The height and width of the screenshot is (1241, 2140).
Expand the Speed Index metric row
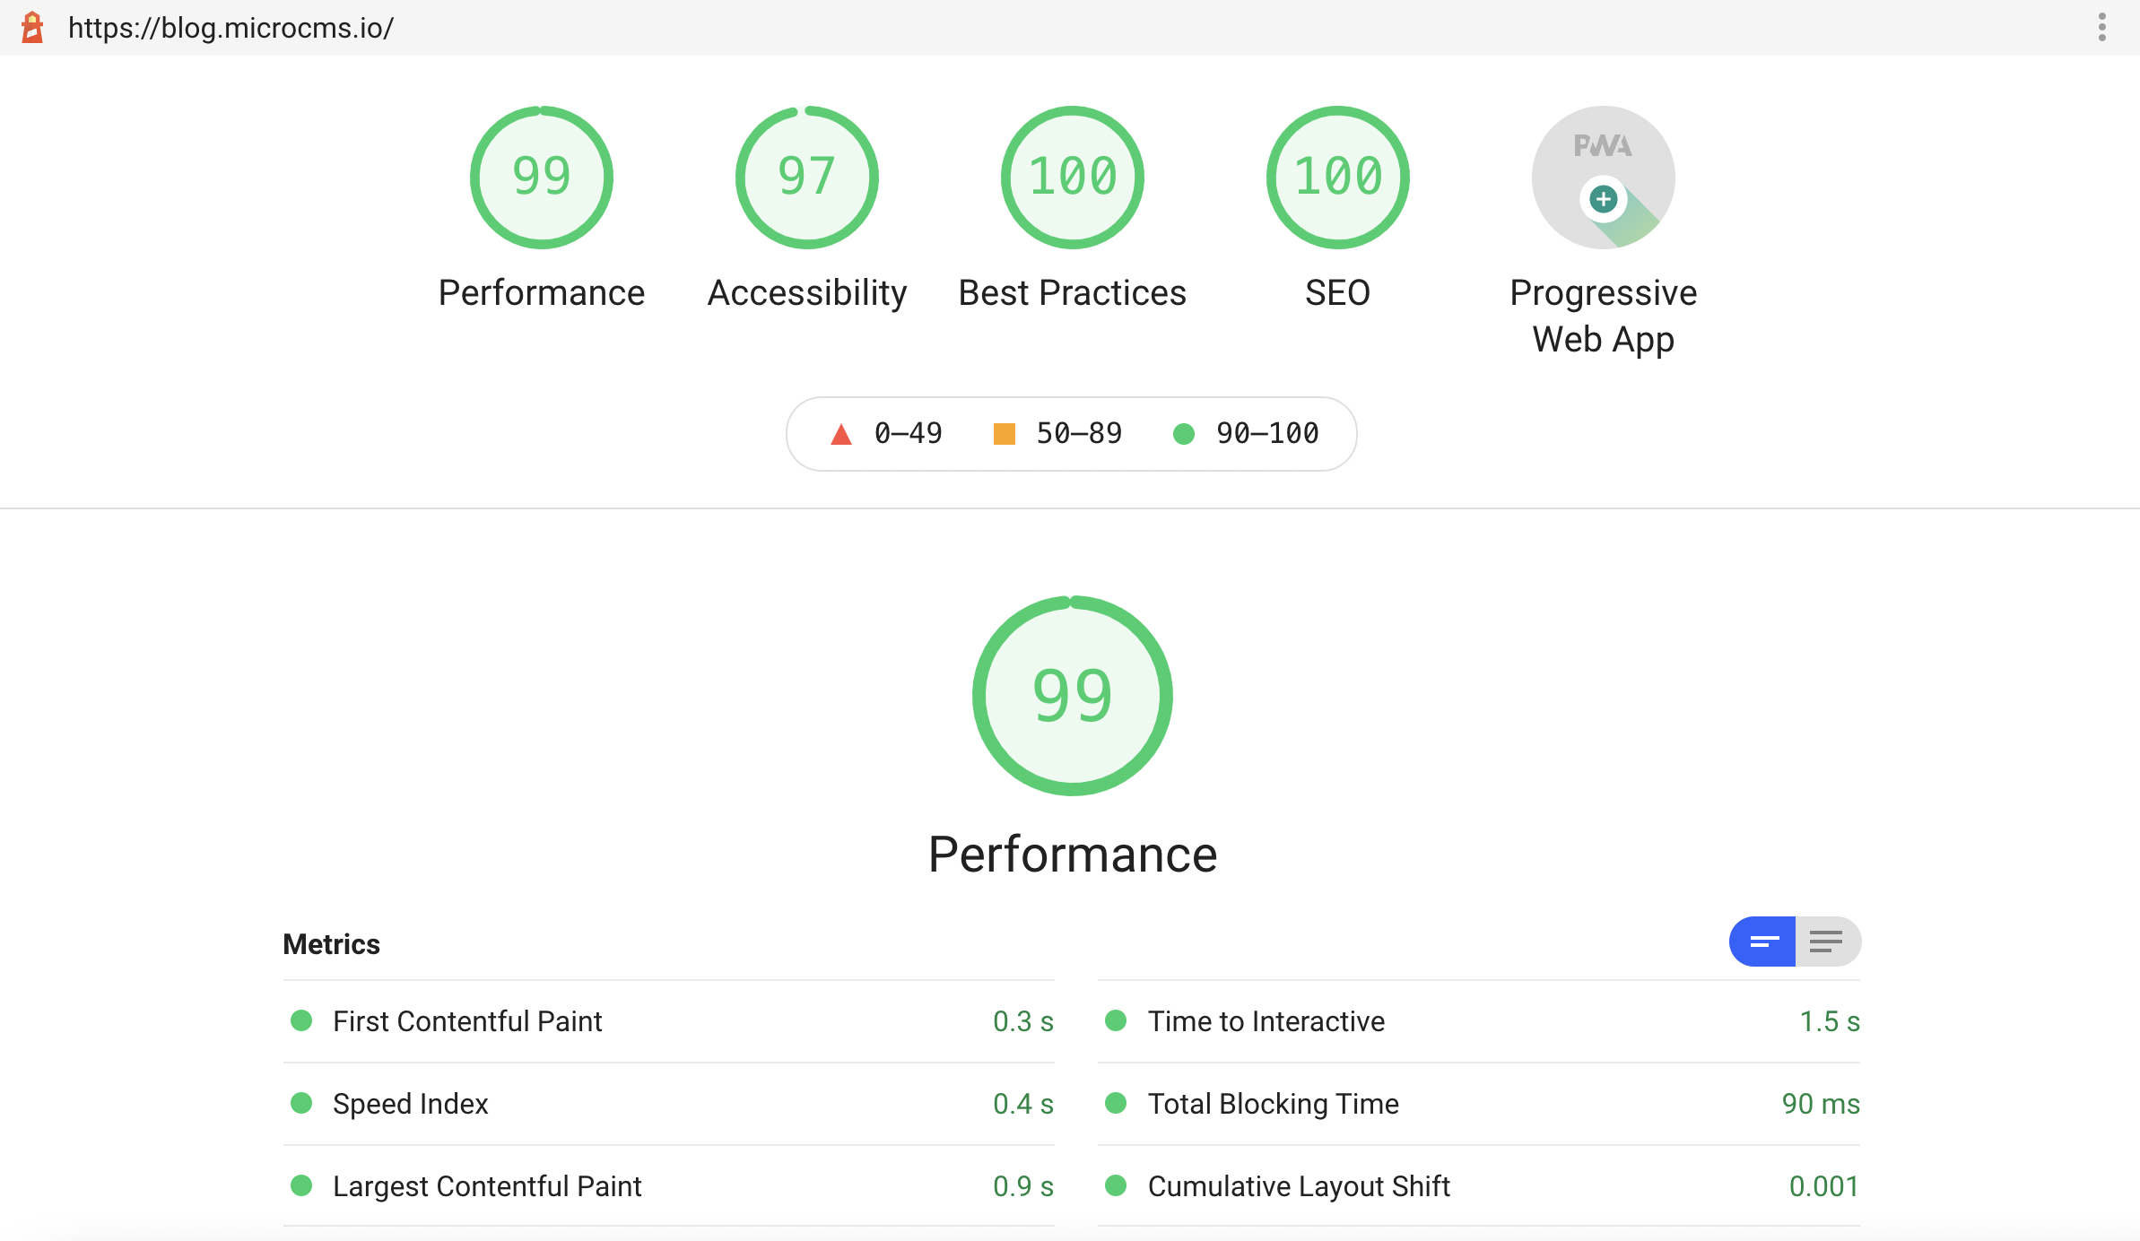(410, 1104)
